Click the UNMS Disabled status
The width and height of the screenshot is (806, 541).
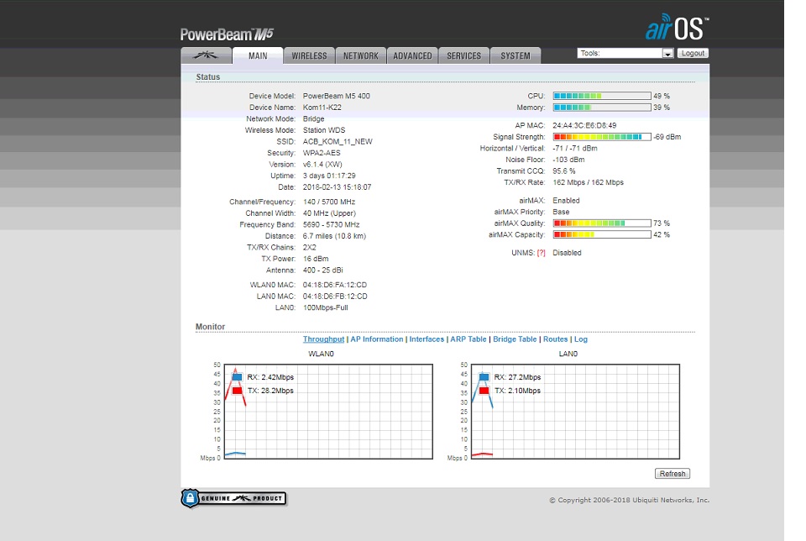[567, 253]
